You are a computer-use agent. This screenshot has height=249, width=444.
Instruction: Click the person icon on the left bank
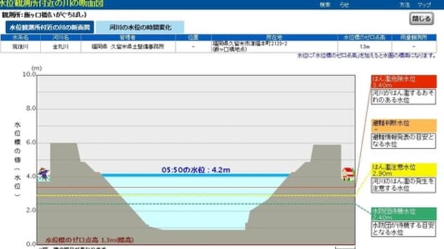point(44,174)
